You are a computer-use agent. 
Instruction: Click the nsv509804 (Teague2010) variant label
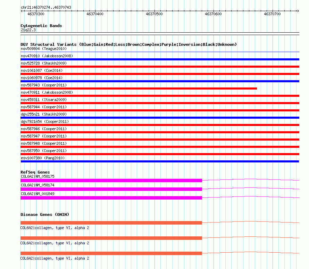click(x=44, y=49)
